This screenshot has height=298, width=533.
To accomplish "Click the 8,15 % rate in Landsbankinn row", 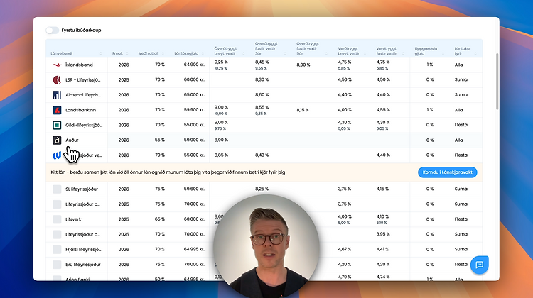I will coord(303,110).
